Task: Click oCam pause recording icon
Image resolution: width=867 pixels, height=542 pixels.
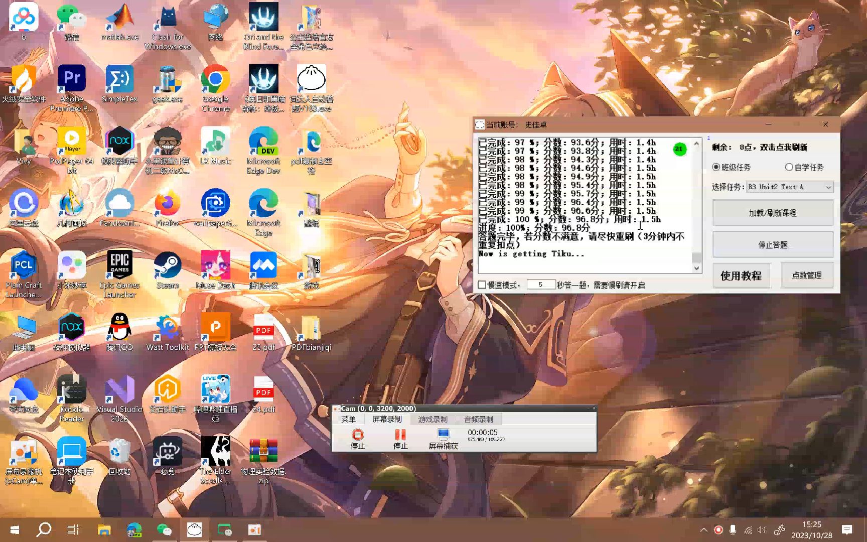Action: (x=400, y=435)
